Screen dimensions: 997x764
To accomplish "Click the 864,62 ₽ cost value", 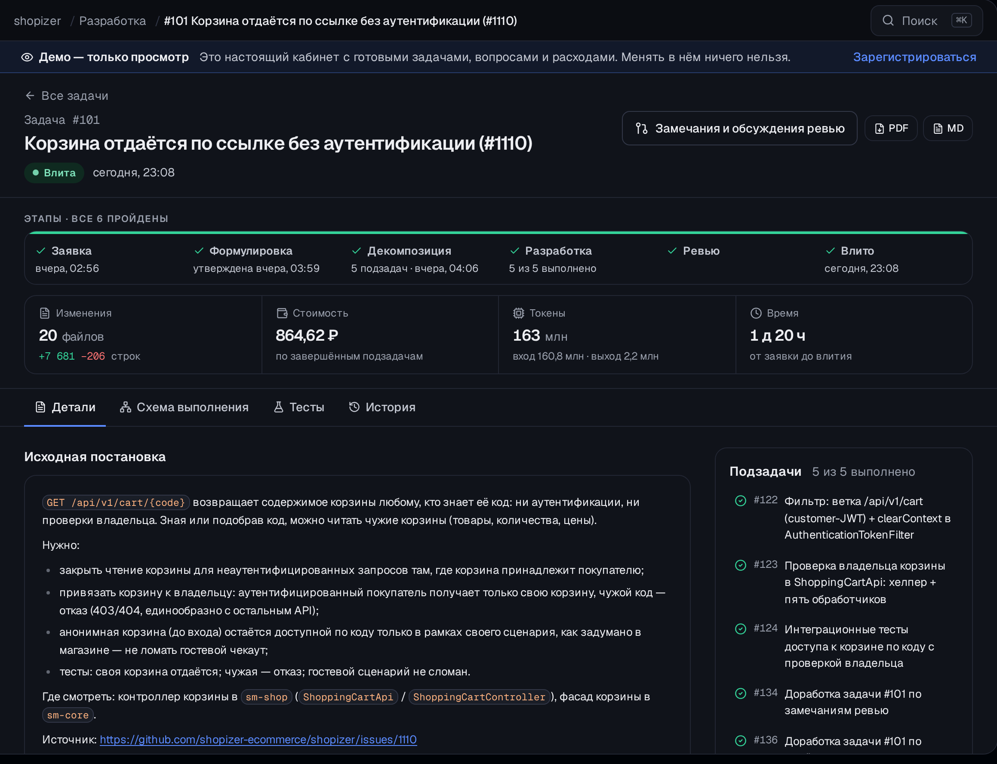I will [307, 336].
